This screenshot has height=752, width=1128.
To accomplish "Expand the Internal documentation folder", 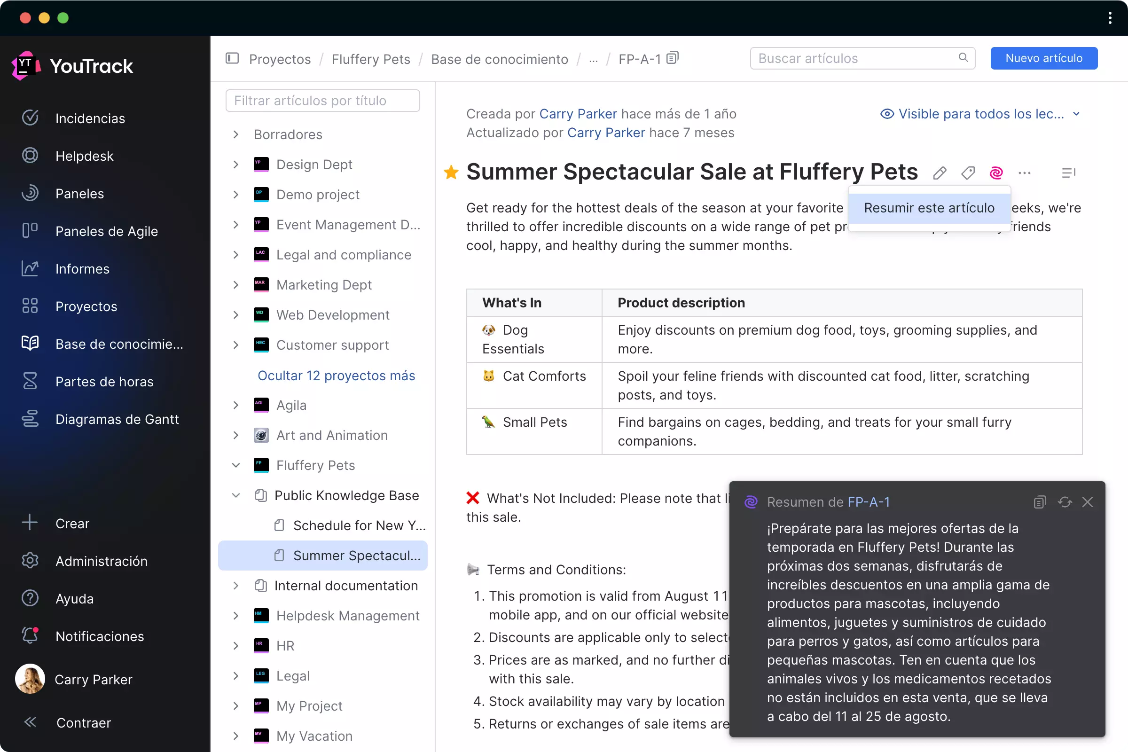I will [x=235, y=586].
